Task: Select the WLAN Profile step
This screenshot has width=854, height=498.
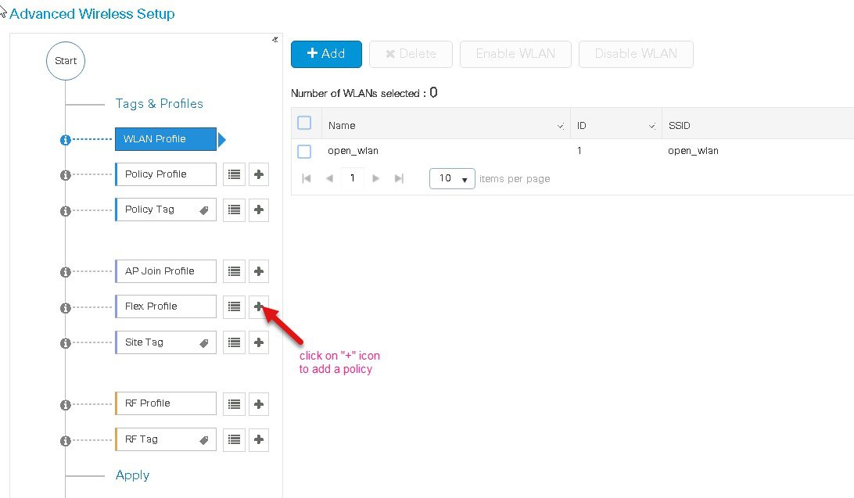Action: coord(166,139)
